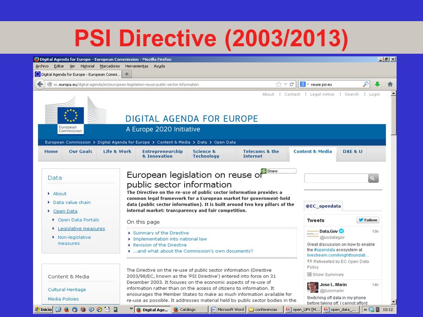
Task: Click the Data.Gov tweet avatar
Action: tap(312, 233)
